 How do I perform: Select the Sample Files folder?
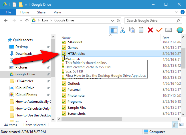tap(77, 108)
